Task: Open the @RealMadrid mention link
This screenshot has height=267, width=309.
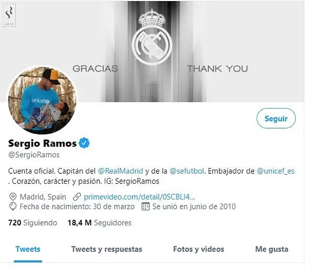Action: point(120,171)
